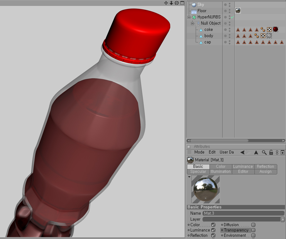Switch to the Editor tab
Screen dimensions: 286x239
pyautogui.click(x=243, y=172)
